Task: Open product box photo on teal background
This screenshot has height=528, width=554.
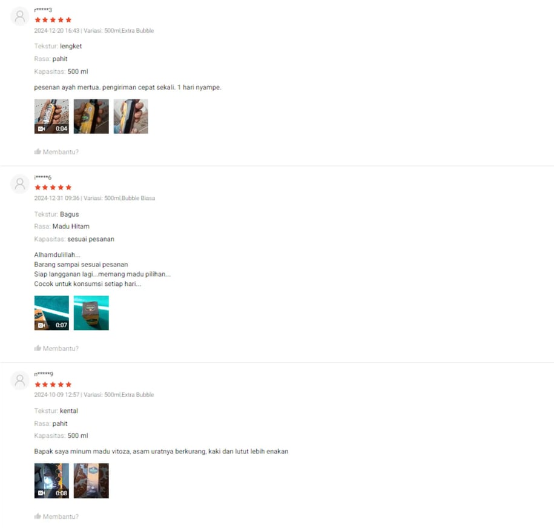Action: tap(91, 313)
